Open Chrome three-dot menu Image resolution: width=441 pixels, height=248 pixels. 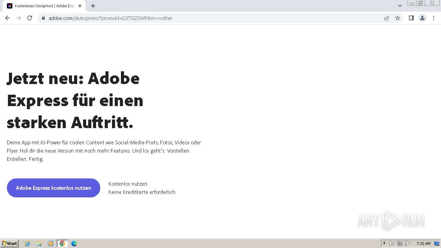pyautogui.click(x=433, y=18)
